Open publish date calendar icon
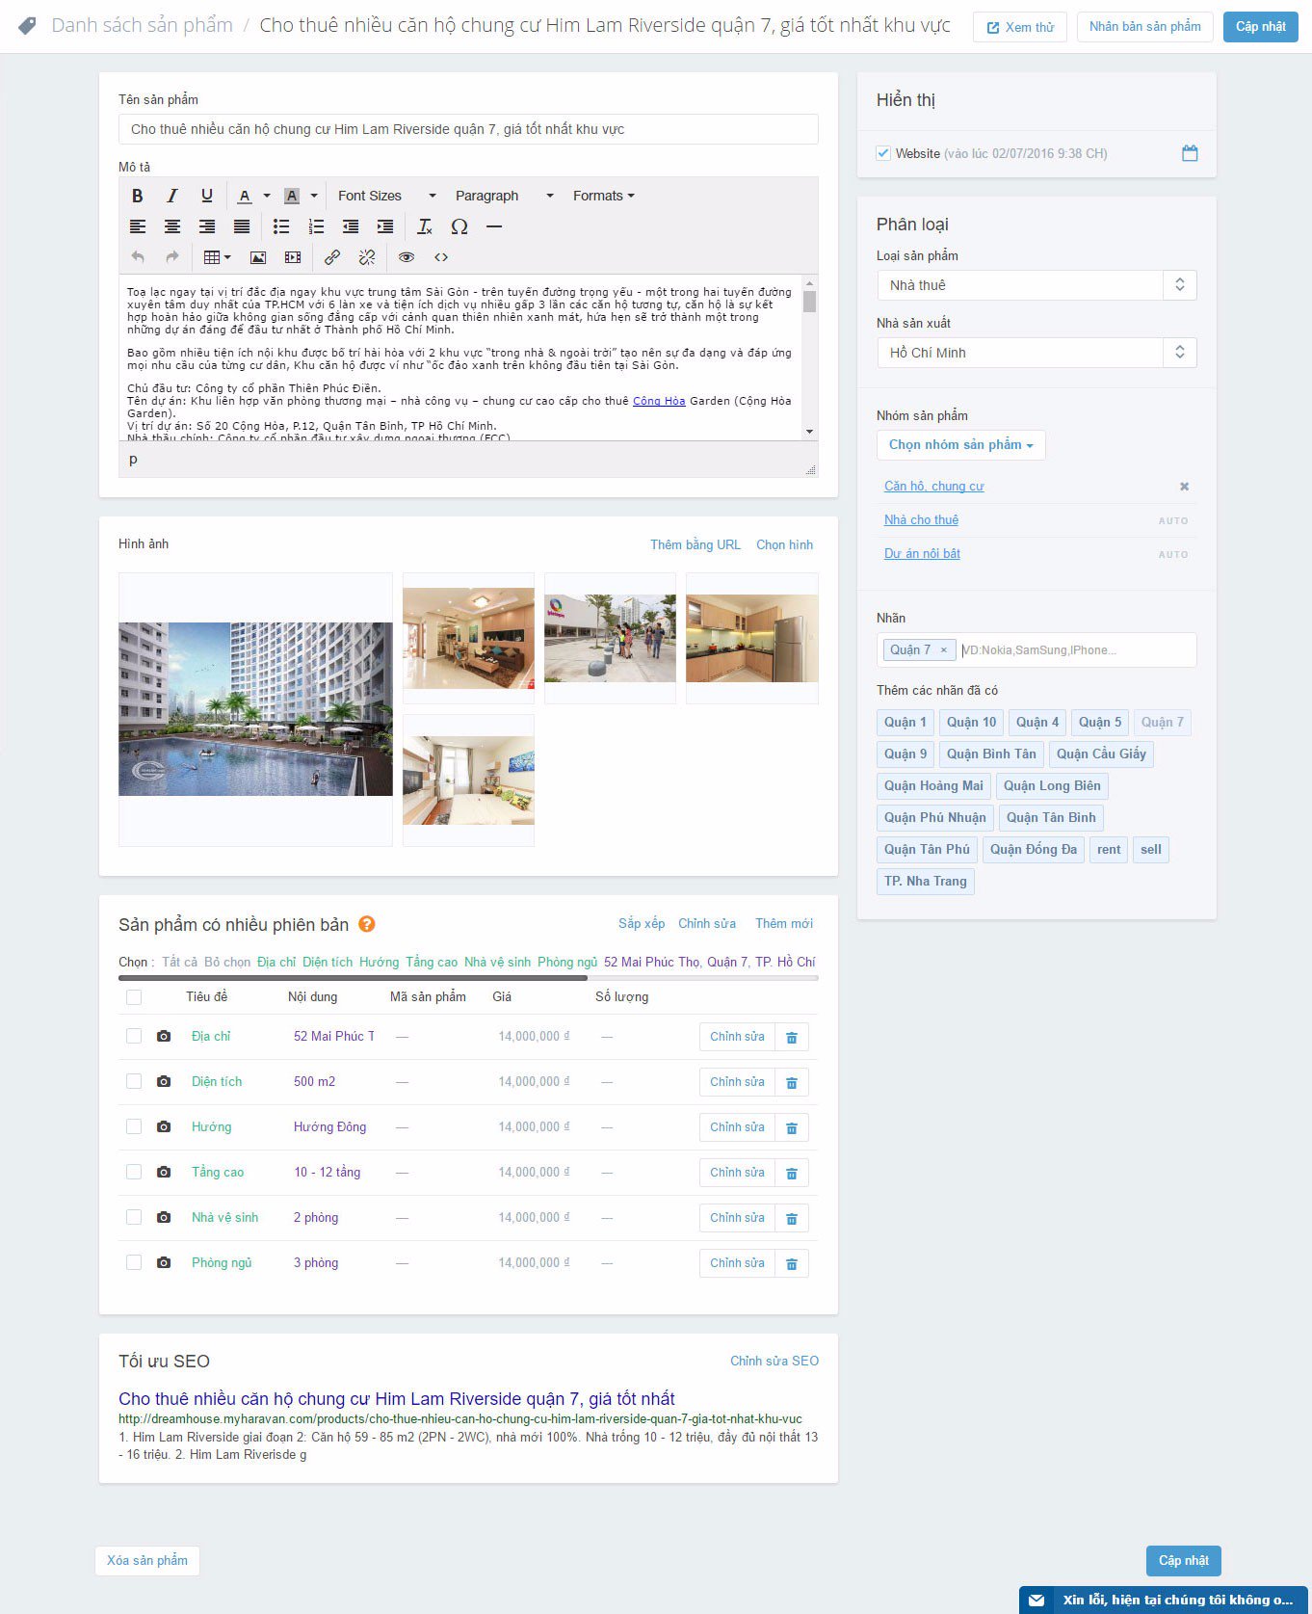Viewport: 1312px width, 1614px height. [x=1190, y=153]
